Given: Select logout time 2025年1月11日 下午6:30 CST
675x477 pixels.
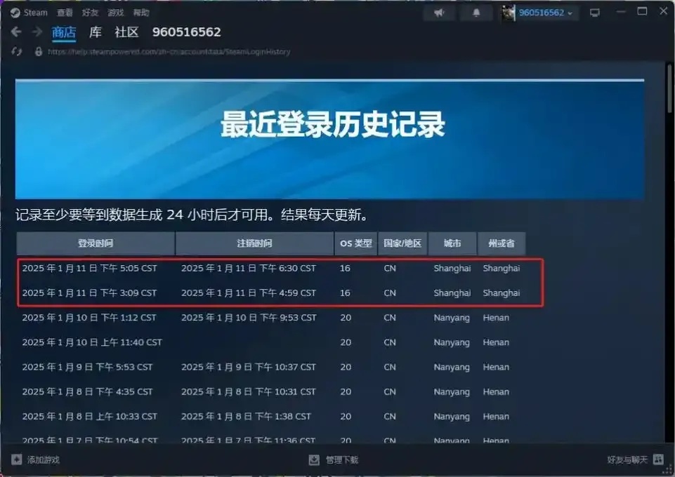Looking at the screenshot, I should [x=249, y=268].
